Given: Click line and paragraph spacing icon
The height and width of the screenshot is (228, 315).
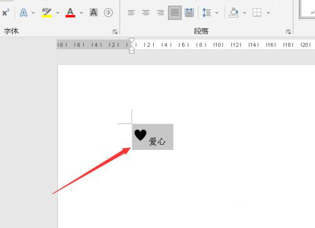Looking at the screenshot, I should (x=207, y=13).
